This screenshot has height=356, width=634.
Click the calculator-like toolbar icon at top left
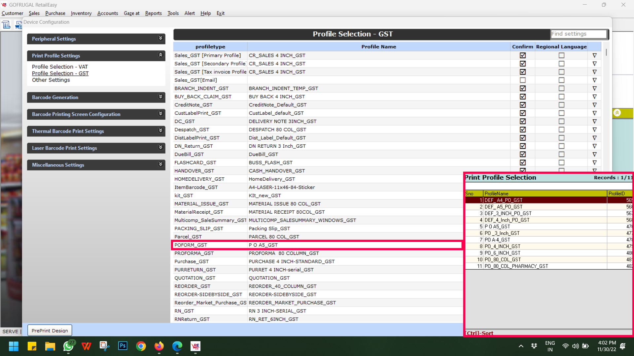pyautogui.click(x=6, y=25)
